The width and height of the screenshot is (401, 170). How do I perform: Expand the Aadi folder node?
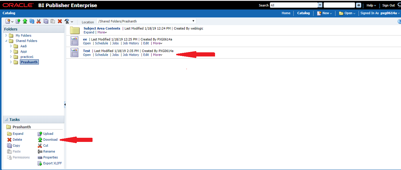(11, 46)
